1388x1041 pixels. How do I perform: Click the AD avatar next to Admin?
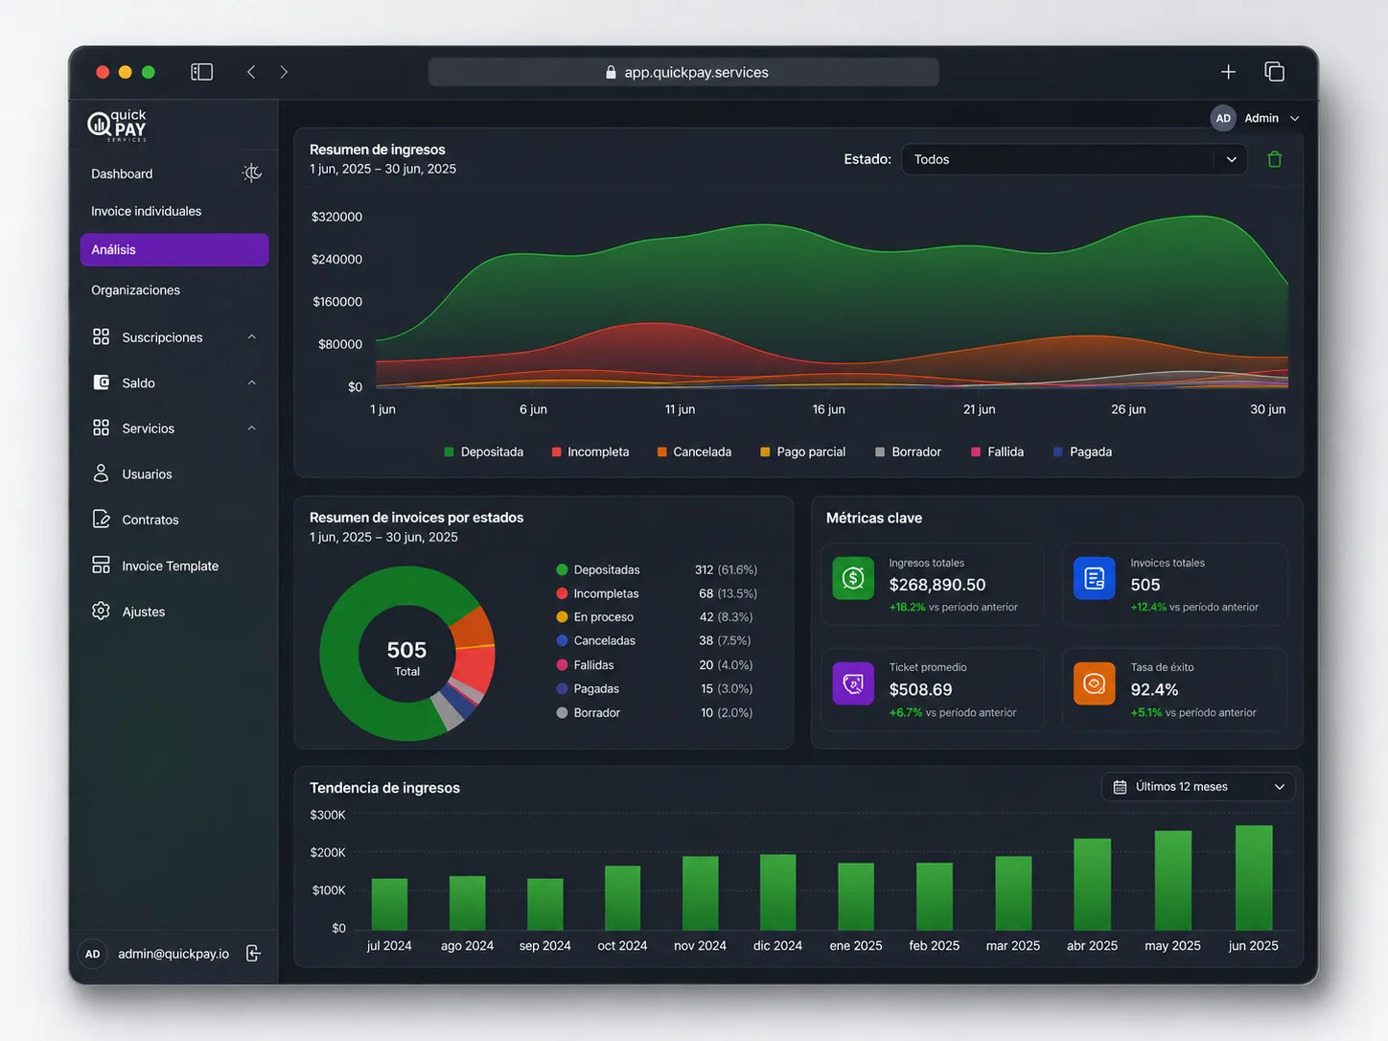click(1223, 118)
